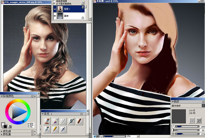Click the lock icon on the 画布 row
Screen dimensions: 205x138
(x=83, y=18)
